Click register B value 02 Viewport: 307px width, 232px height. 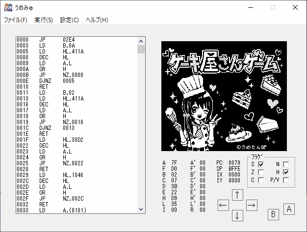click(x=174, y=175)
